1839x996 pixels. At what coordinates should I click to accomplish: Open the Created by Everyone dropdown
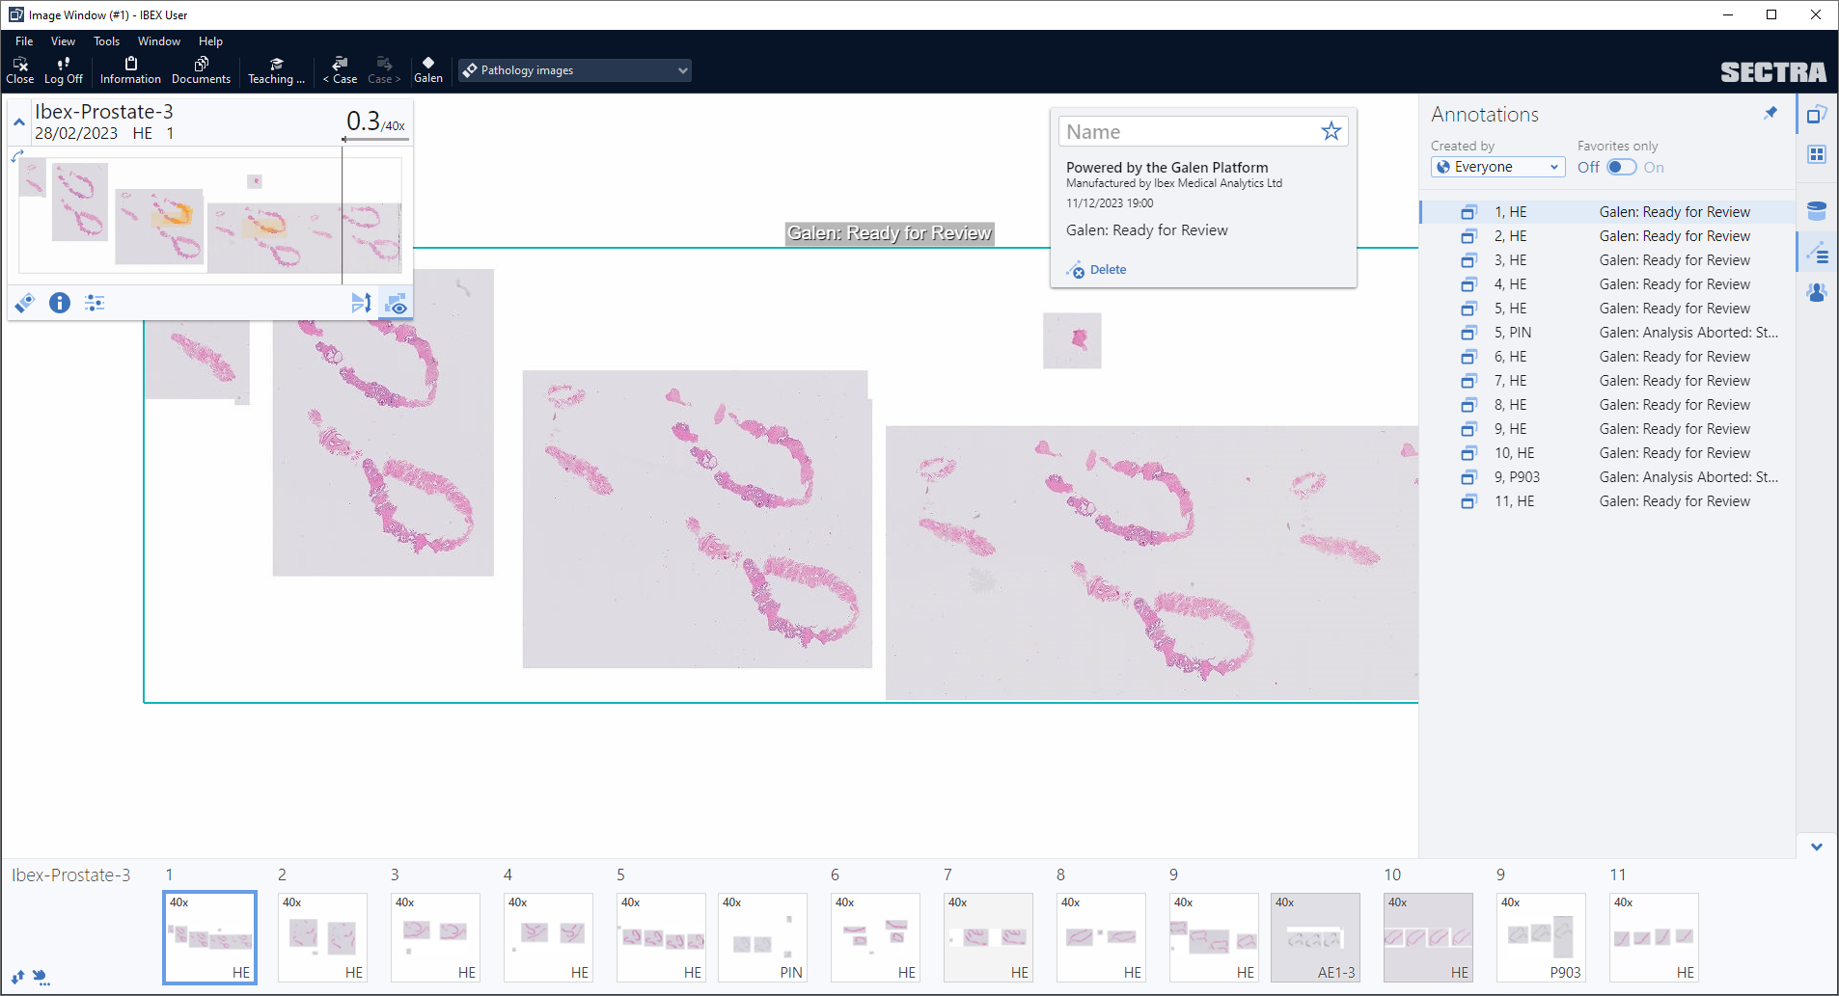1497,167
